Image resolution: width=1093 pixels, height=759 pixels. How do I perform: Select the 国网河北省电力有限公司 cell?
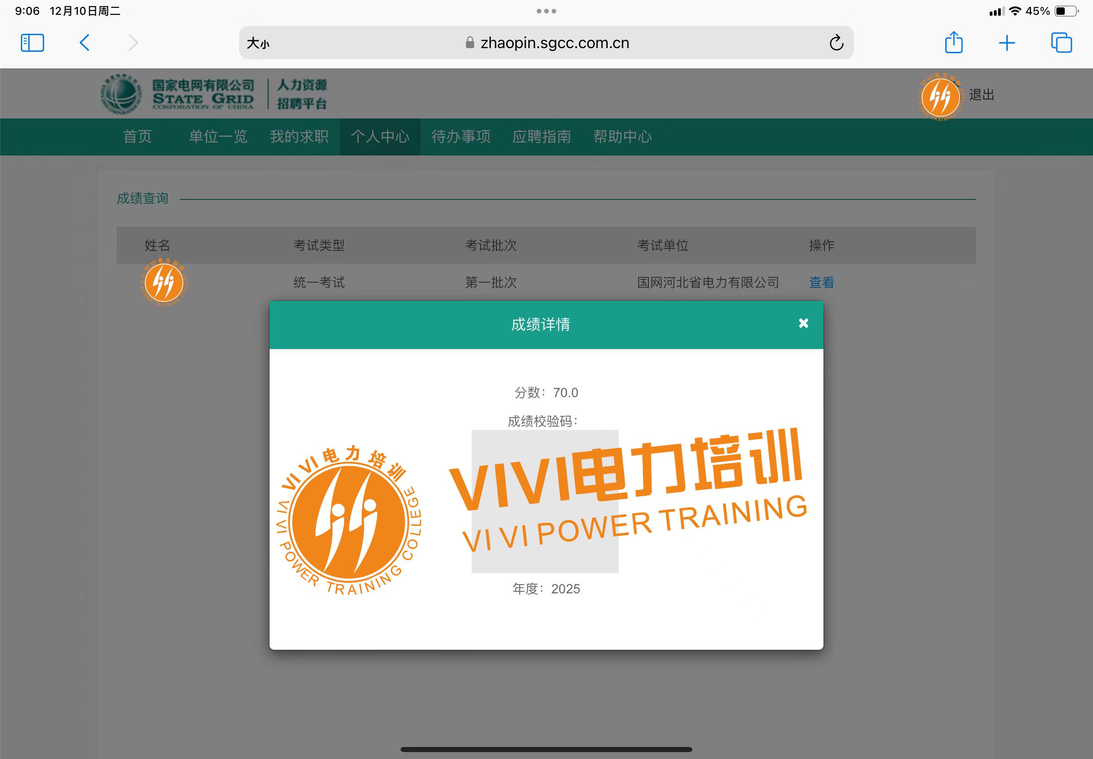tap(708, 282)
